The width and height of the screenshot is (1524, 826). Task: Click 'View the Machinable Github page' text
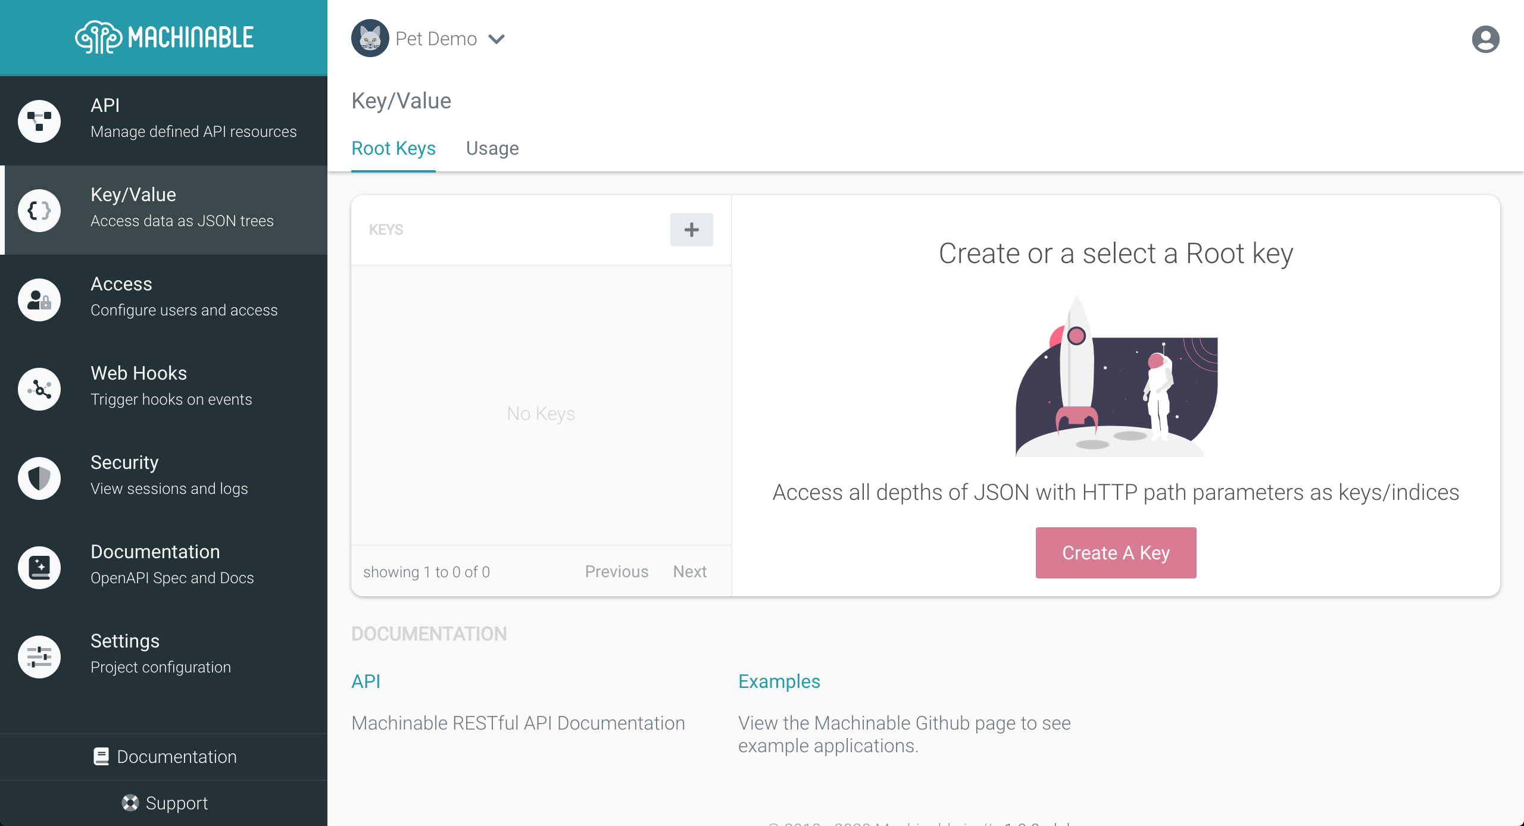tap(904, 734)
